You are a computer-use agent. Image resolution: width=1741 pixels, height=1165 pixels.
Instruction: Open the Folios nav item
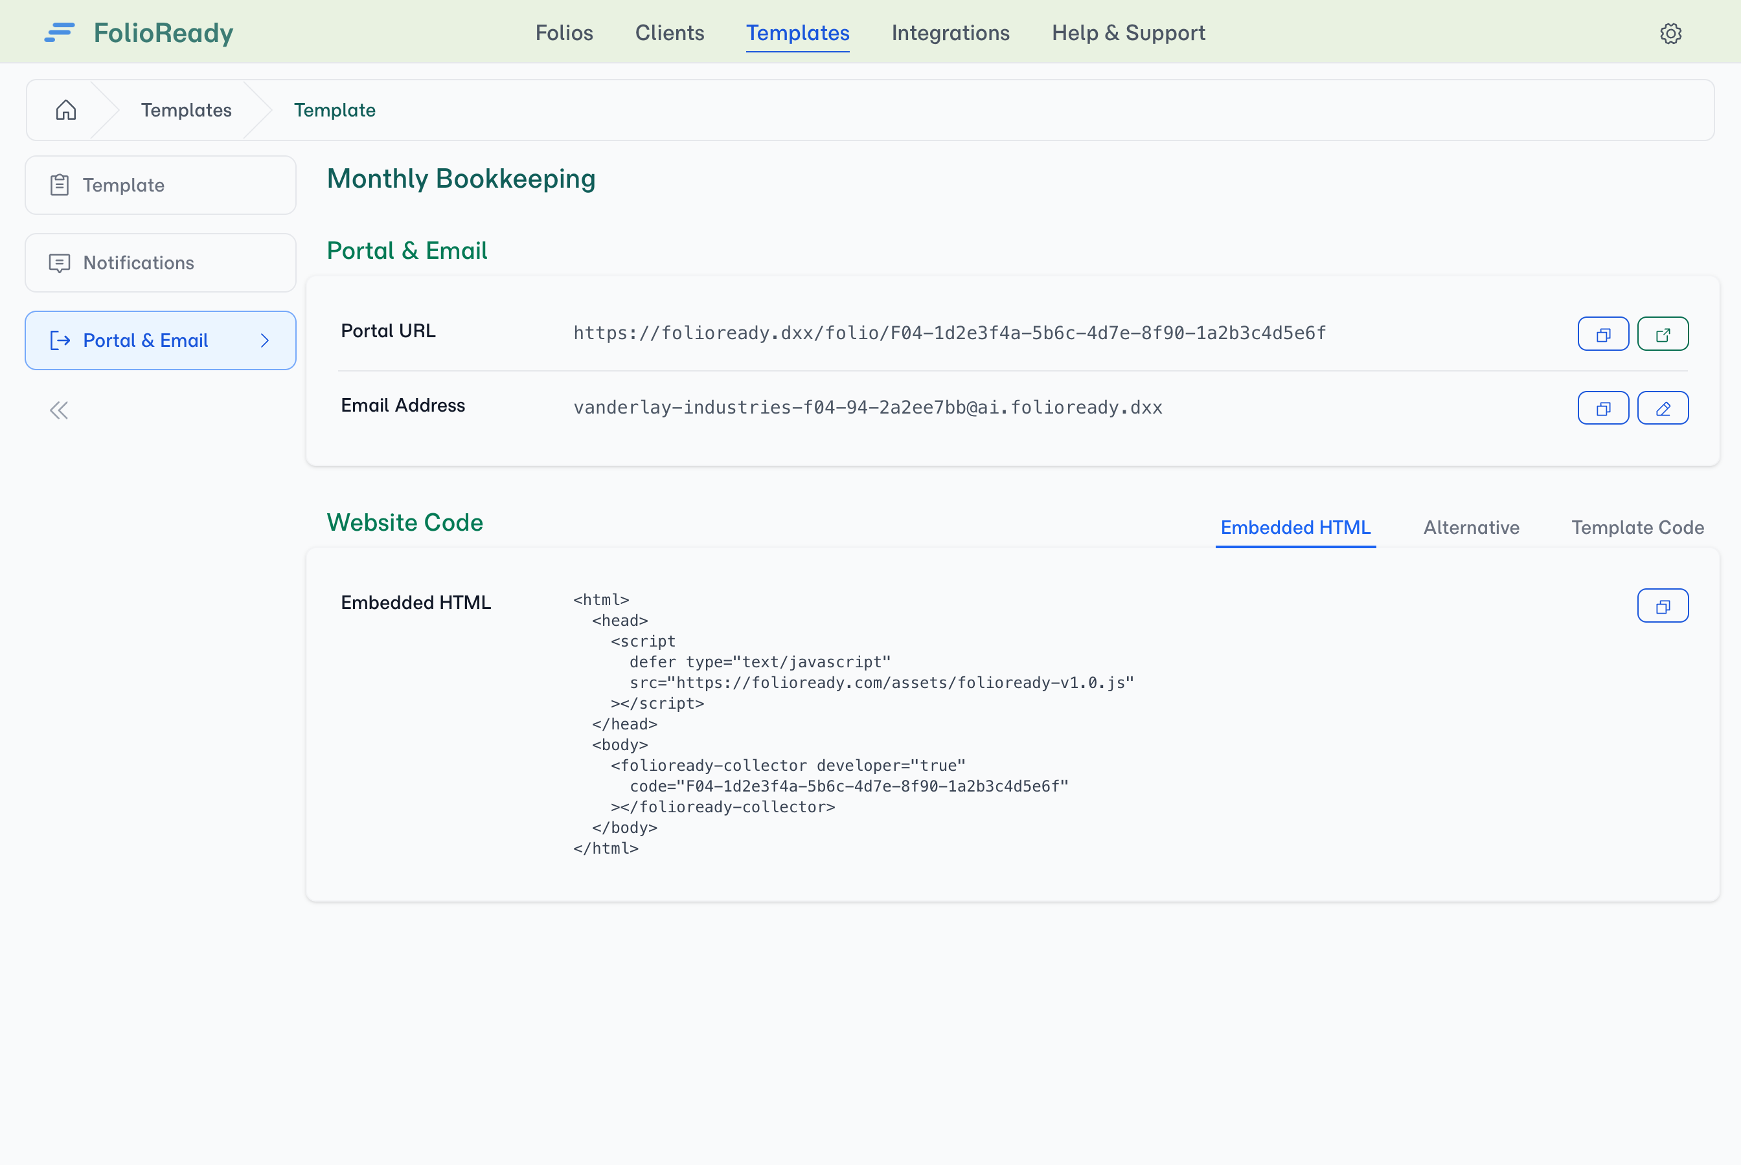point(564,33)
